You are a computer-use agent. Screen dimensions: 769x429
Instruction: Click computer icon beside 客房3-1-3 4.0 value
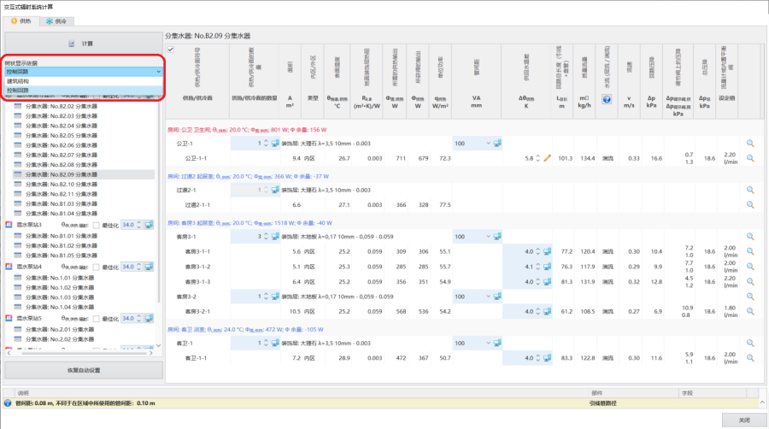(548, 282)
